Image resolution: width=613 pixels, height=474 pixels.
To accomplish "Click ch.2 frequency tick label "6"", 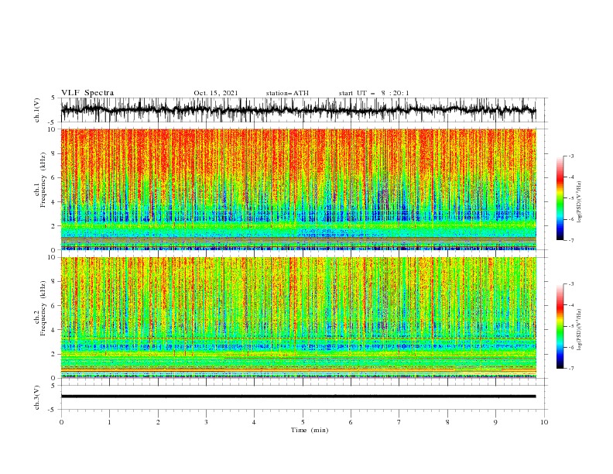I will click(54, 305).
